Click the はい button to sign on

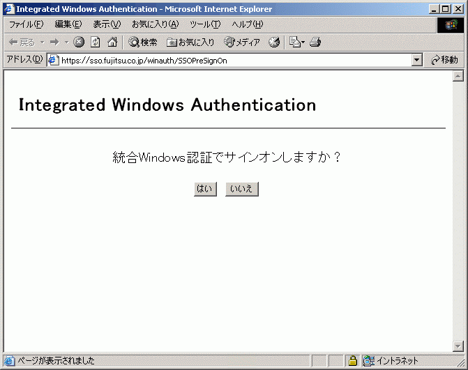coord(205,189)
